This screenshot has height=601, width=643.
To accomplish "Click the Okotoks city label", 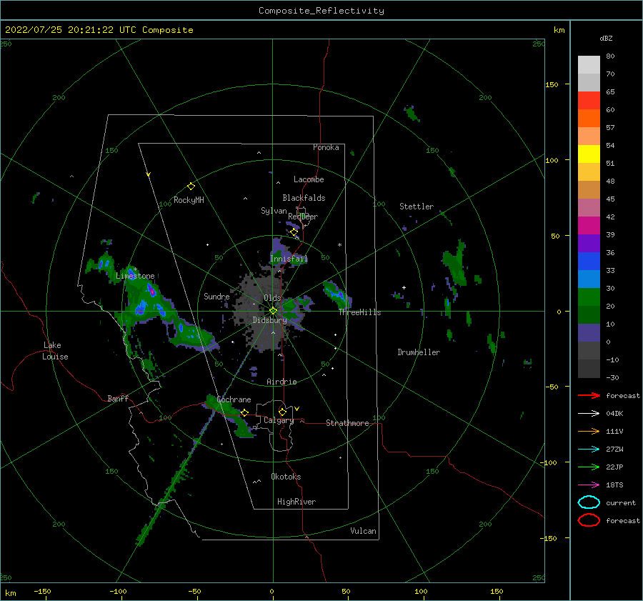I will [x=286, y=477].
